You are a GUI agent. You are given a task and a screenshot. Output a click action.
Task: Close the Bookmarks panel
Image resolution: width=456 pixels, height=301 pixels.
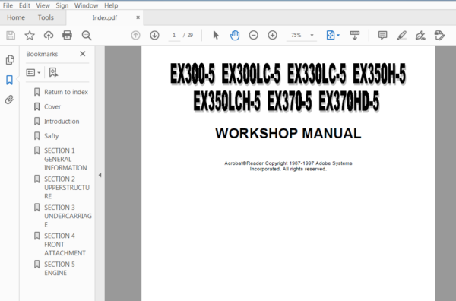point(83,54)
